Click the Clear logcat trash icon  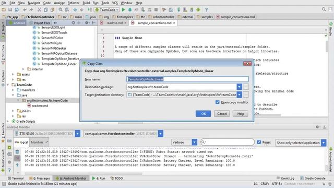17,152
